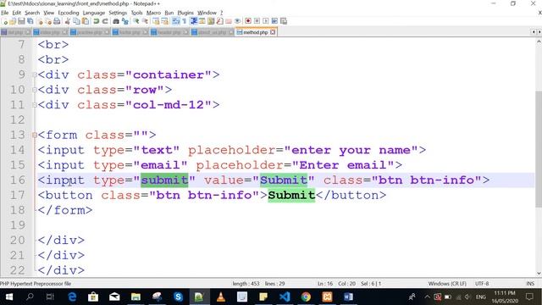Open VLC media player from taskbar

click(220, 297)
